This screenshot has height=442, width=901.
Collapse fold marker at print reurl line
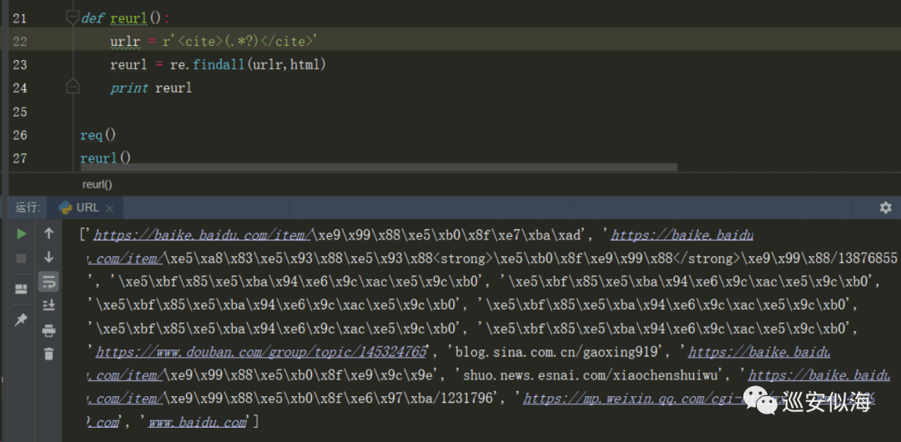click(73, 88)
